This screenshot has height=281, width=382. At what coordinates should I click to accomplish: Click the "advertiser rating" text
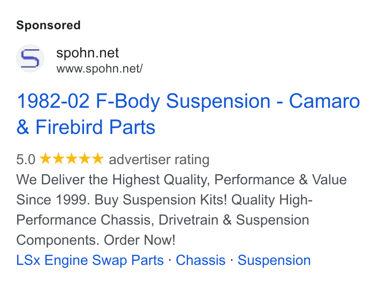[x=159, y=160]
